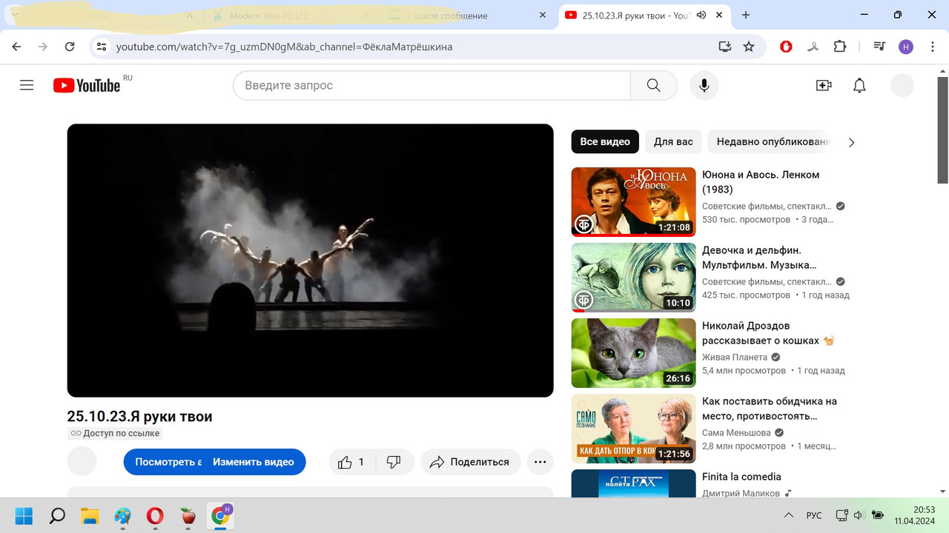Open the three-dot more actions menu
Screen dimensions: 949x533
coord(540,462)
